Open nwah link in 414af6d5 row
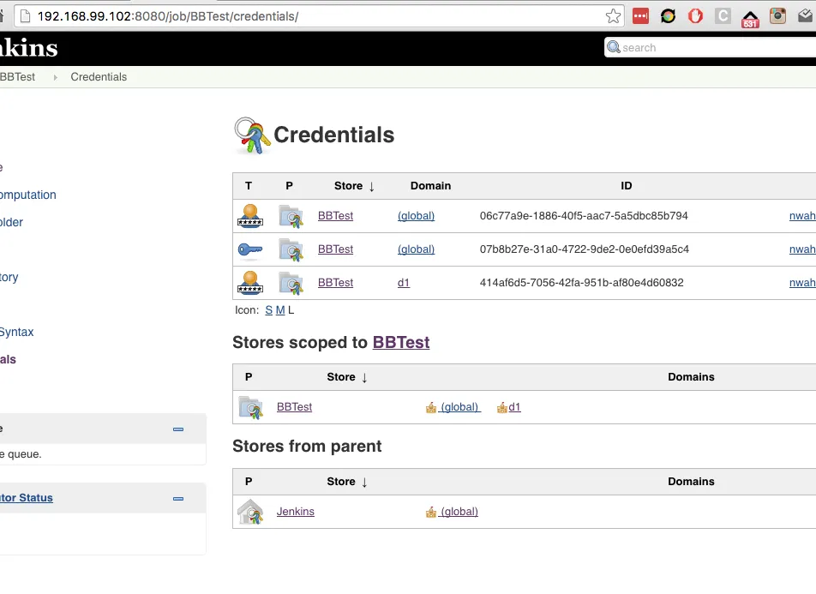The width and height of the screenshot is (816, 594). click(x=802, y=282)
